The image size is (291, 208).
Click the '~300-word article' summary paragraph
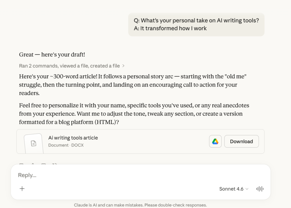coord(133,85)
